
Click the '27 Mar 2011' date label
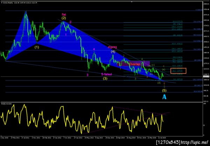(x=15, y=138)
